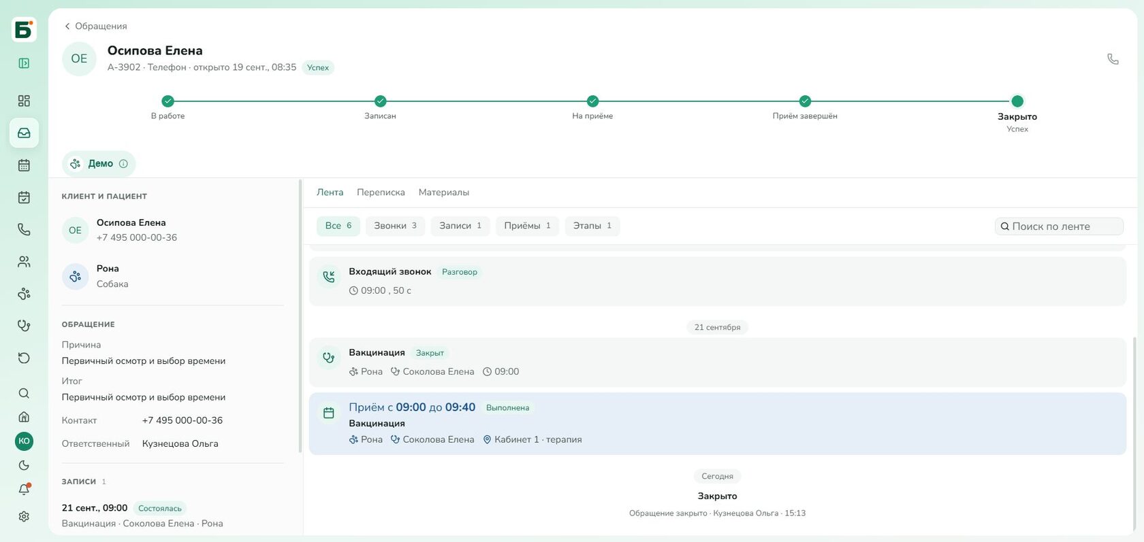Viewport: 1144px width, 542px height.
Task: Select the Записан stage marker
Action: click(x=380, y=101)
